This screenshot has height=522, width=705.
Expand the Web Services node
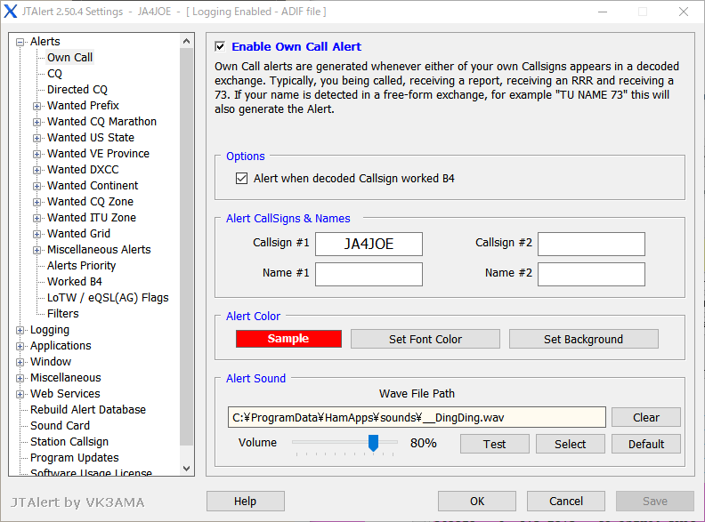tap(20, 395)
